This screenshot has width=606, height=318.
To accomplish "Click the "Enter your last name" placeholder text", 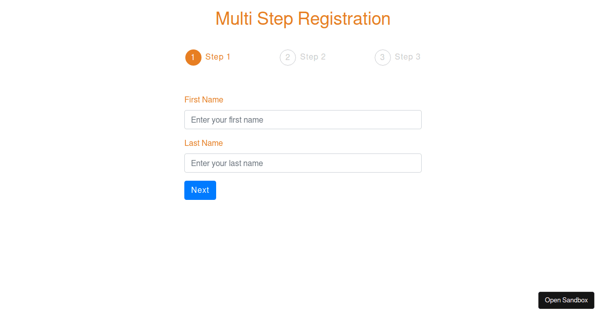I will coord(227,164).
